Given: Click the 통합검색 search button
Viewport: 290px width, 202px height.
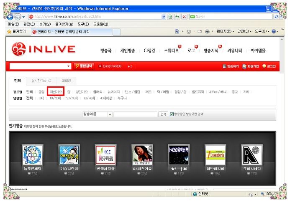Looking at the screenshot, I should 84,66.
